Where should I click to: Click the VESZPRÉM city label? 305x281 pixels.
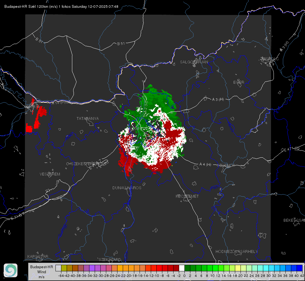click(x=50, y=174)
